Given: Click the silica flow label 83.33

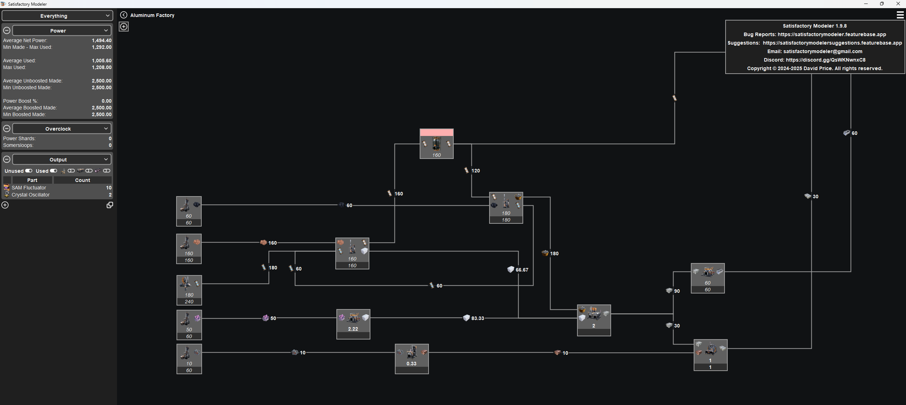Looking at the screenshot, I should pos(478,318).
